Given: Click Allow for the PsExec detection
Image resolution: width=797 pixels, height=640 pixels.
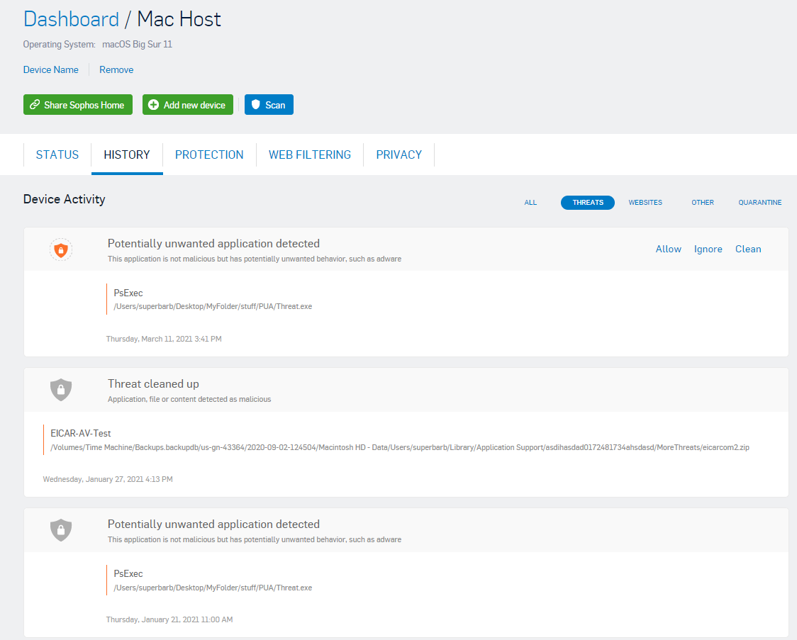Looking at the screenshot, I should click(x=668, y=249).
